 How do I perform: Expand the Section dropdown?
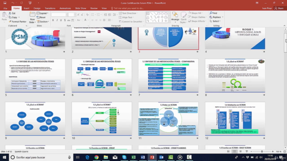(x=43, y=21)
